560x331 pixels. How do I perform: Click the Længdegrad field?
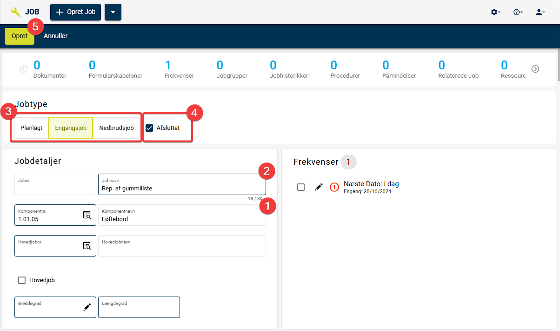(x=139, y=307)
